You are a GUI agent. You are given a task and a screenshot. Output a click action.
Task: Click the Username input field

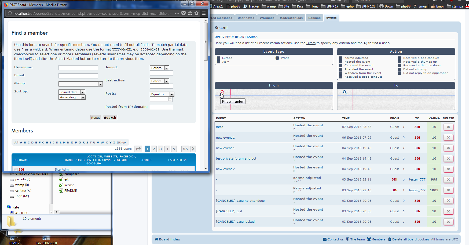[78, 68]
